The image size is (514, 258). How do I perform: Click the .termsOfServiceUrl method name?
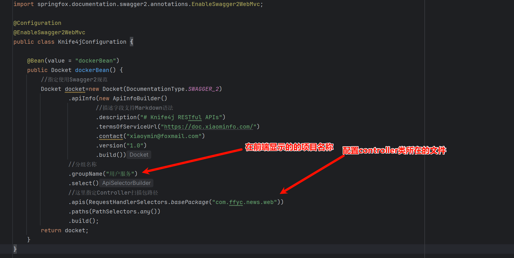(127, 127)
